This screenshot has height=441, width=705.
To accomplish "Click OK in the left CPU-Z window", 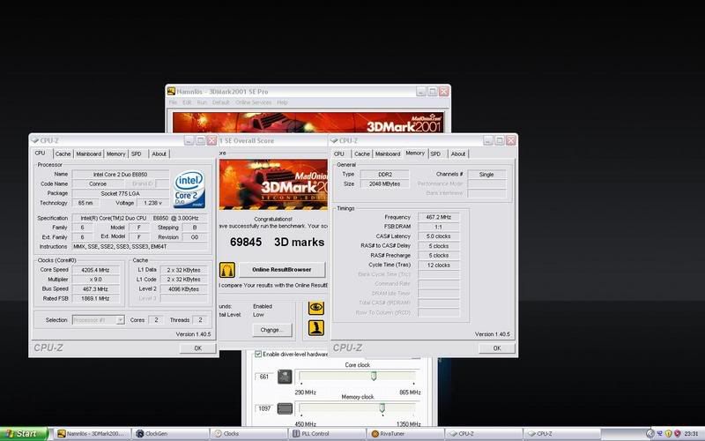I will 197,348.
